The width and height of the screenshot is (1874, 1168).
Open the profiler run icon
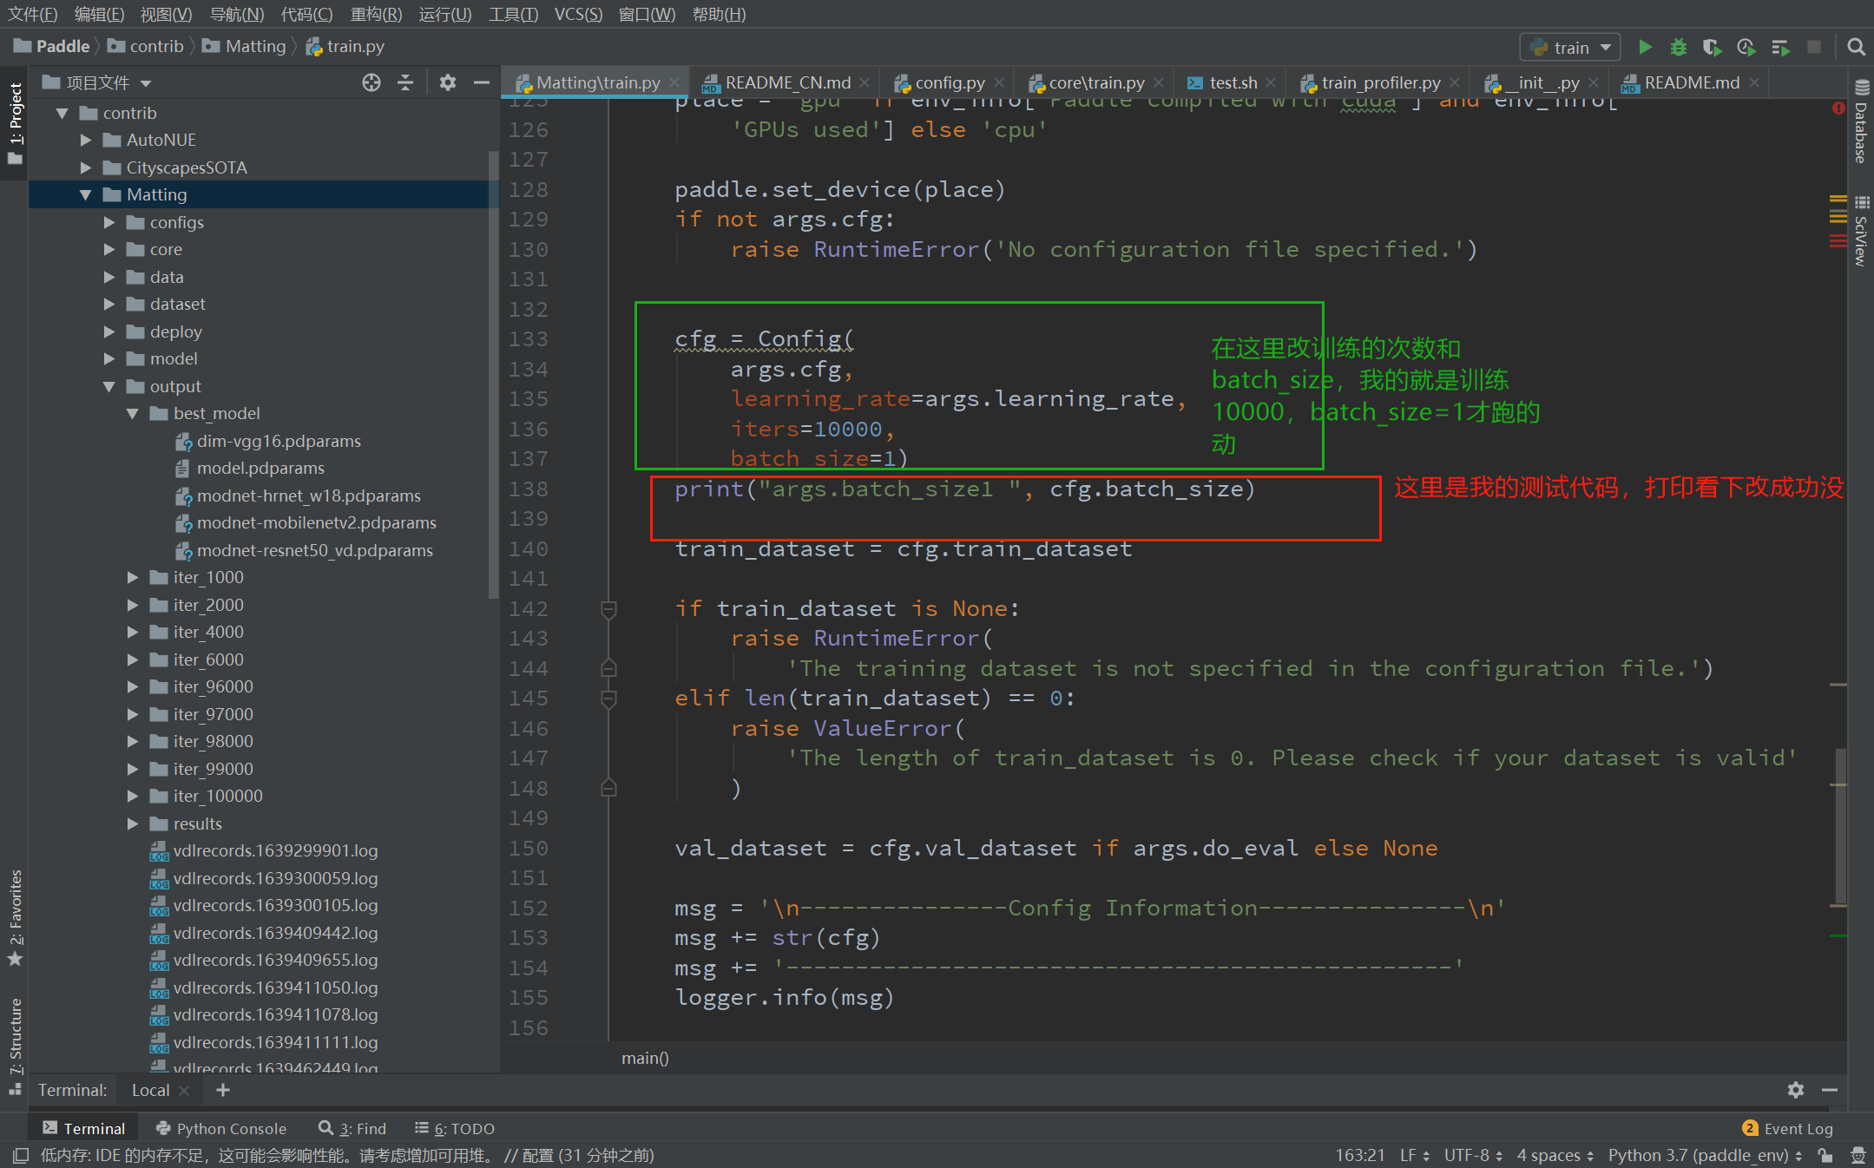[x=1746, y=47]
